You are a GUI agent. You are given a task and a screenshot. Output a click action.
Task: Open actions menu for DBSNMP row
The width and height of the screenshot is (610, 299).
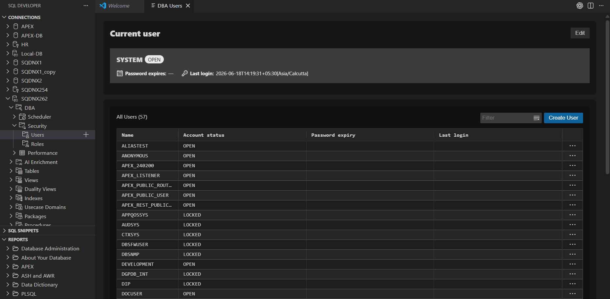point(573,254)
